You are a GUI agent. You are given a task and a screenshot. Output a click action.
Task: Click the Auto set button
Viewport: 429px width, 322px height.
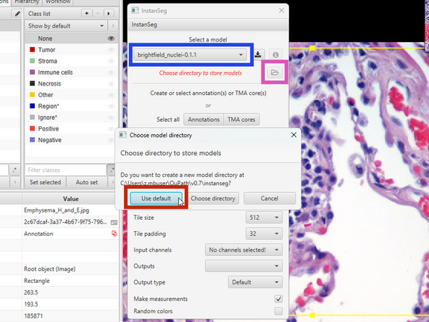[x=87, y=182]
